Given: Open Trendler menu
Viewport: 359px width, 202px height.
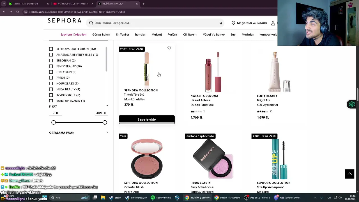Looking at the screenshot, I should [x=140, y=35].
